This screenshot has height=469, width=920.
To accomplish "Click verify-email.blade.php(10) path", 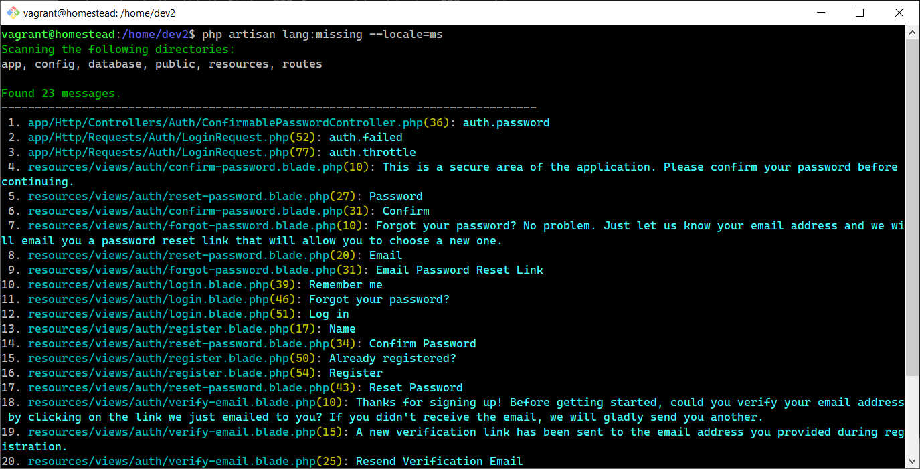I will click(185, 403).
